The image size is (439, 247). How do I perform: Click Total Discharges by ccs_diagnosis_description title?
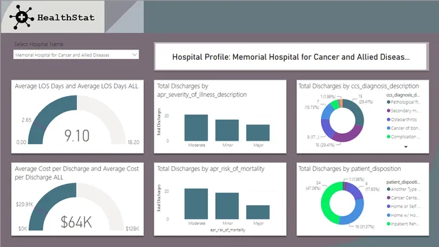[359, 86]
